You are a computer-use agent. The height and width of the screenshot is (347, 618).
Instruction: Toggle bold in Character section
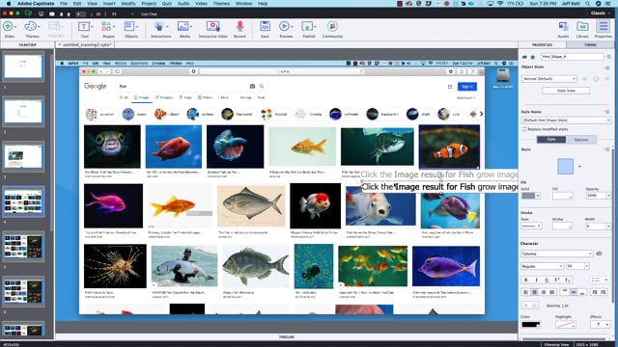[525, 280]
